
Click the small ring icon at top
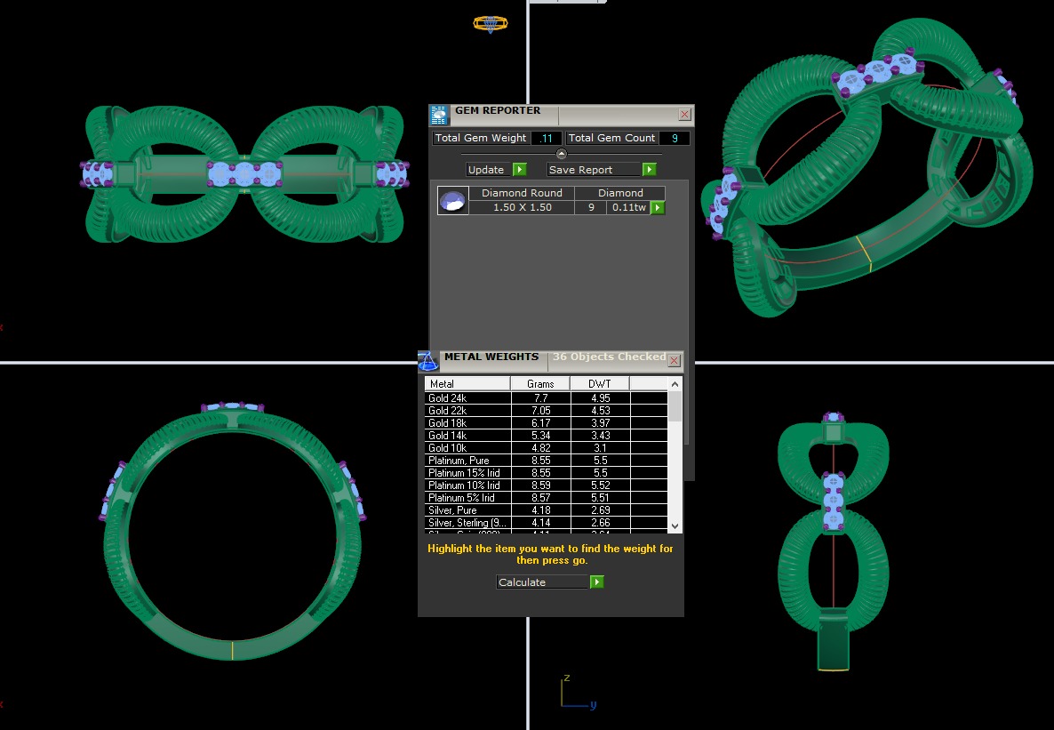pyautogui.click(x=491, y=23)
